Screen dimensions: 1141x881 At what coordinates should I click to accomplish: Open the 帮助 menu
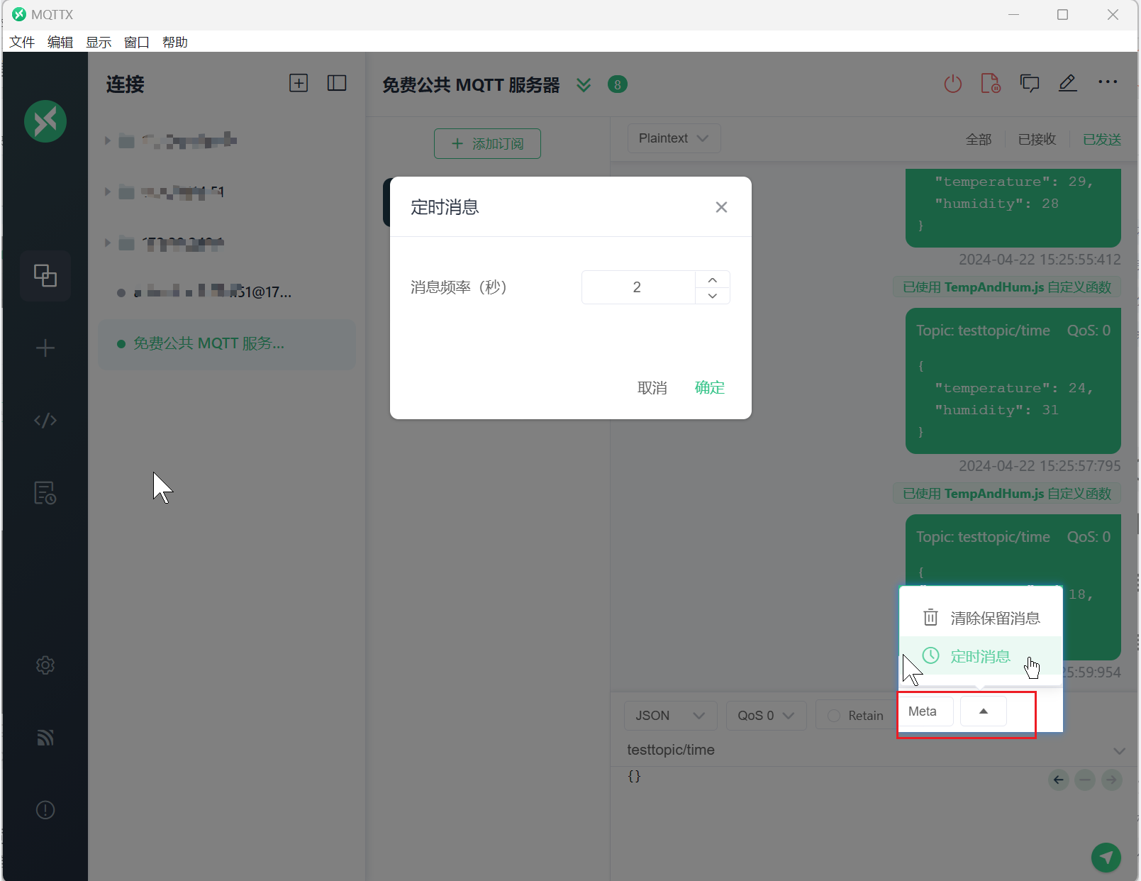coord(175,42)
